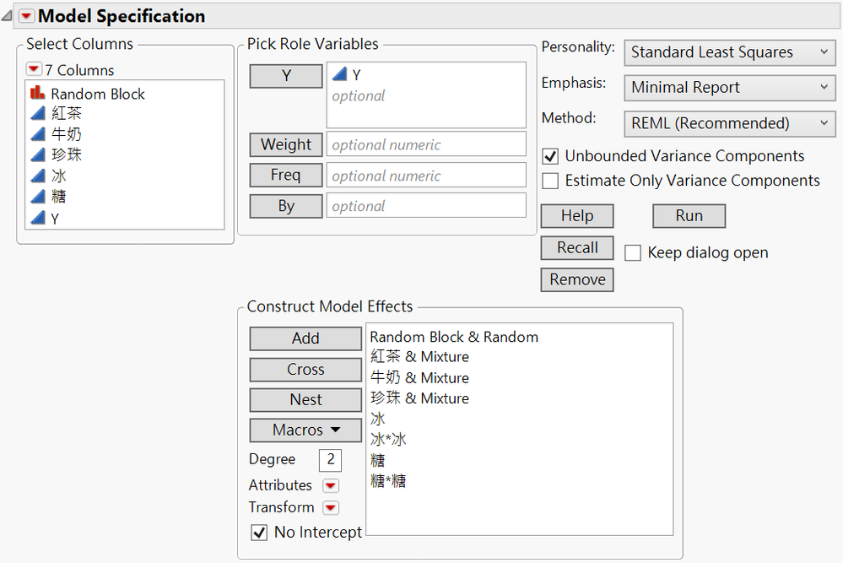
Task: Open the Attributes red triangle menu
Action: (x=331, y=485)
